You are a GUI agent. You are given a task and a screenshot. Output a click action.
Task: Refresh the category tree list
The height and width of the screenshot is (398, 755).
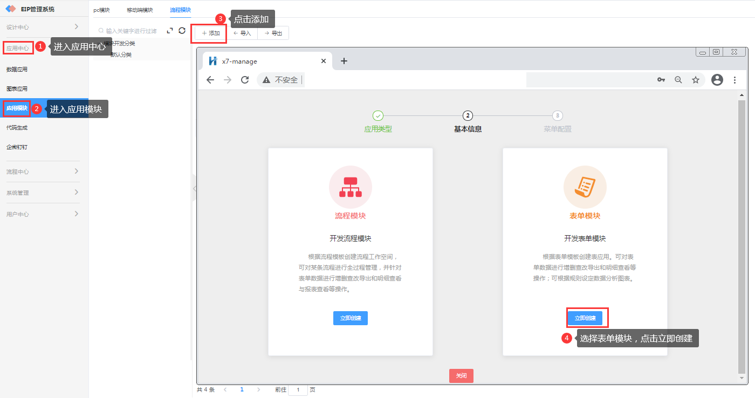coord(182,31)
